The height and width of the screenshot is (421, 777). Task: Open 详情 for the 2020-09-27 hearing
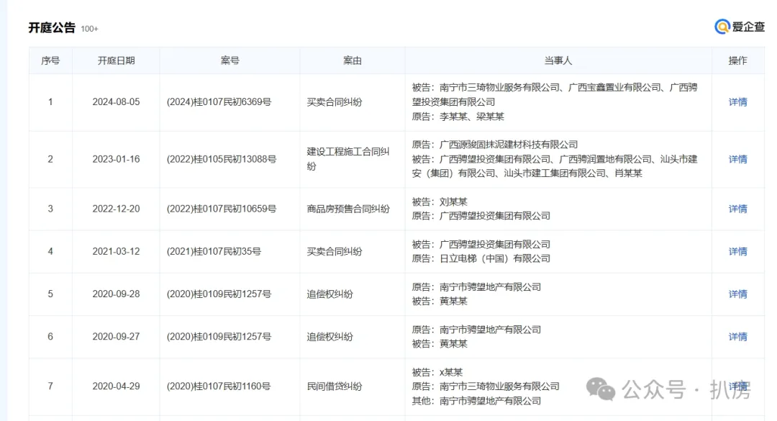pos(737,337)
